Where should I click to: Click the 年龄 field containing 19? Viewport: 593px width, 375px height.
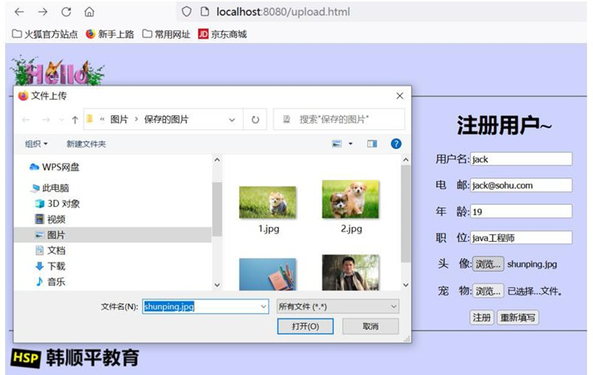tap(521, 211)
